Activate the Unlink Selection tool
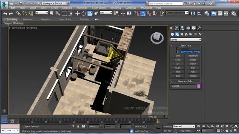The height and width of the screenshot is (134, 239). [25, 13]
